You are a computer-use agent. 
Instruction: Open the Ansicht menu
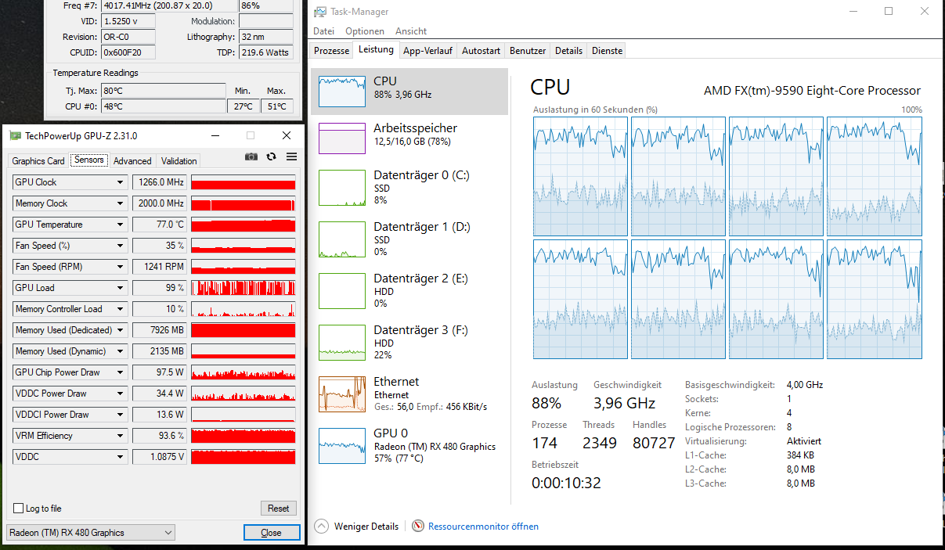click(x=411, y=31)
